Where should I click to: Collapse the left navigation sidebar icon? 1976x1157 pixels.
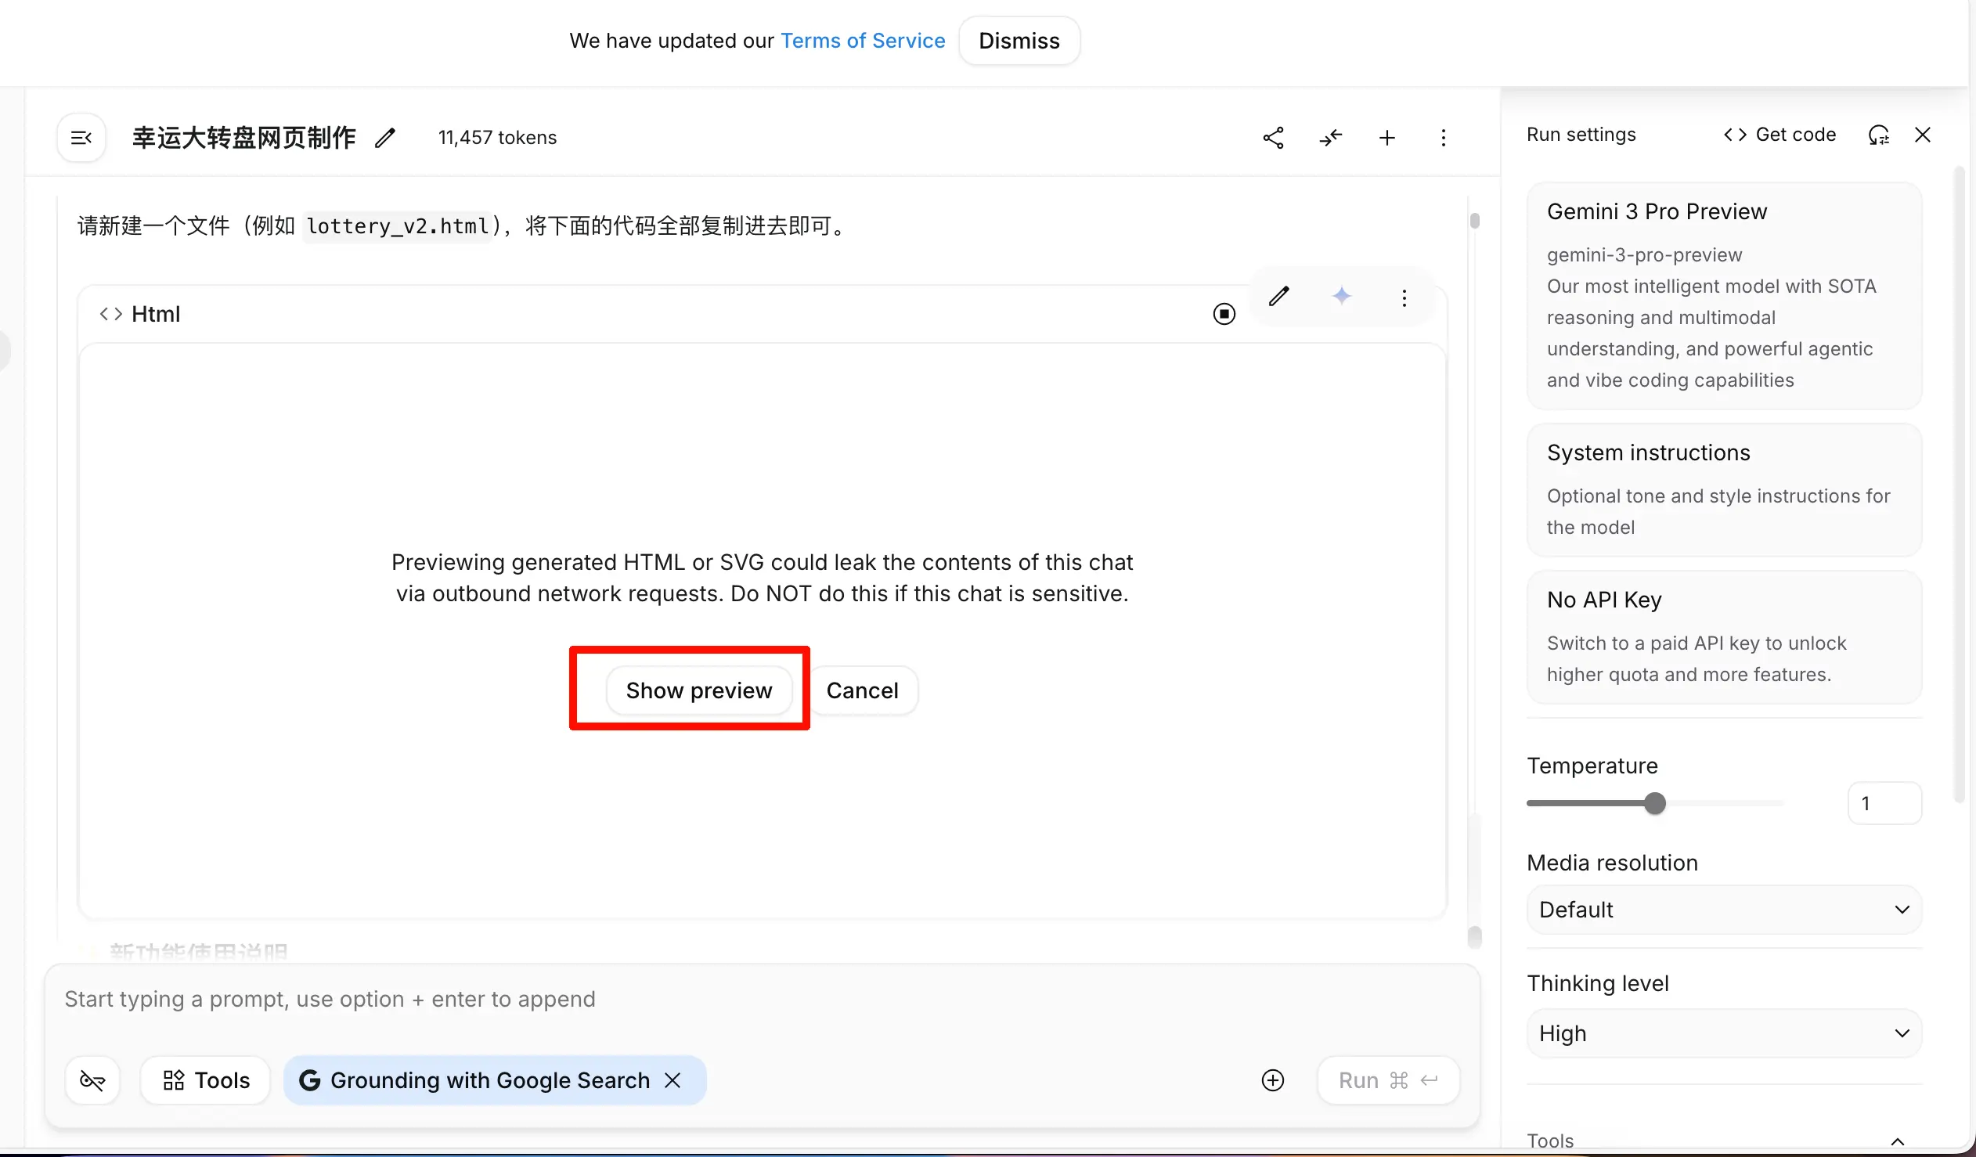coord(81,138)
